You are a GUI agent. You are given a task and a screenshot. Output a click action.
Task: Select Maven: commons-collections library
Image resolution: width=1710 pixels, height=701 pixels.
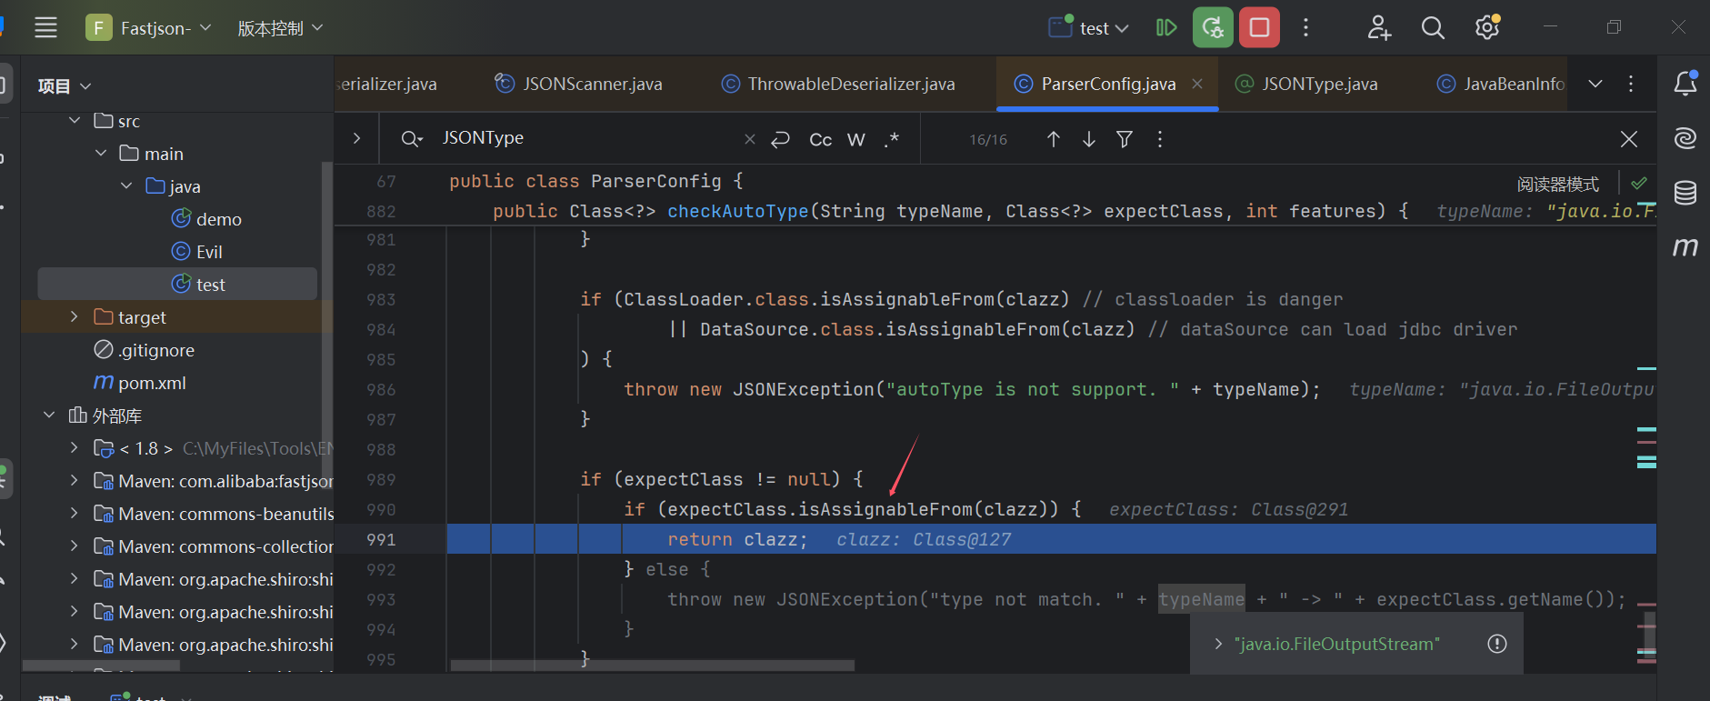click(x=214, y=546)
